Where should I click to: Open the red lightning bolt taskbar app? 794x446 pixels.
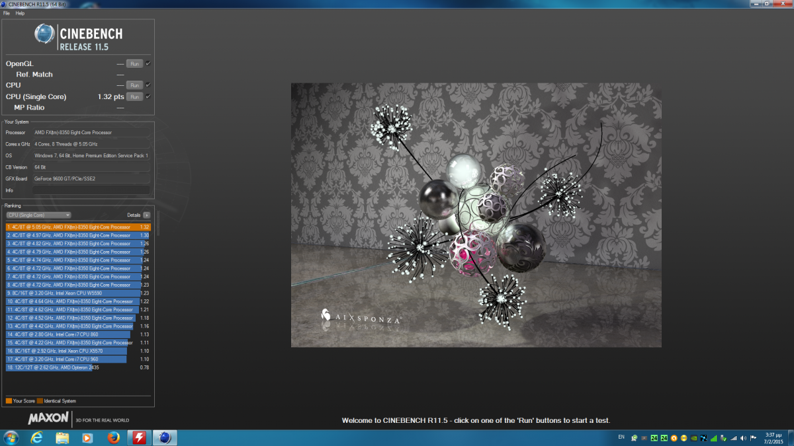(x=140, y=437)
